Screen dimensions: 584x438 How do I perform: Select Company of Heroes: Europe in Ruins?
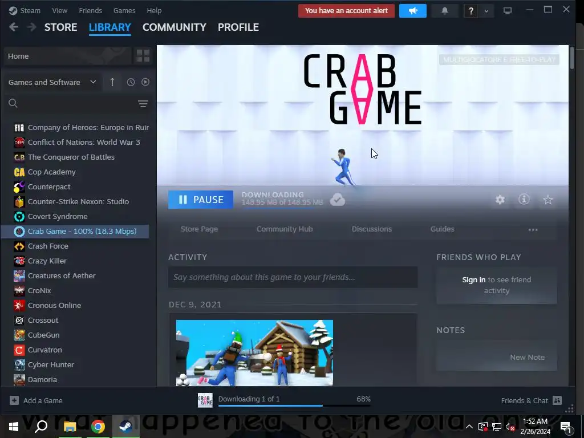81,127
